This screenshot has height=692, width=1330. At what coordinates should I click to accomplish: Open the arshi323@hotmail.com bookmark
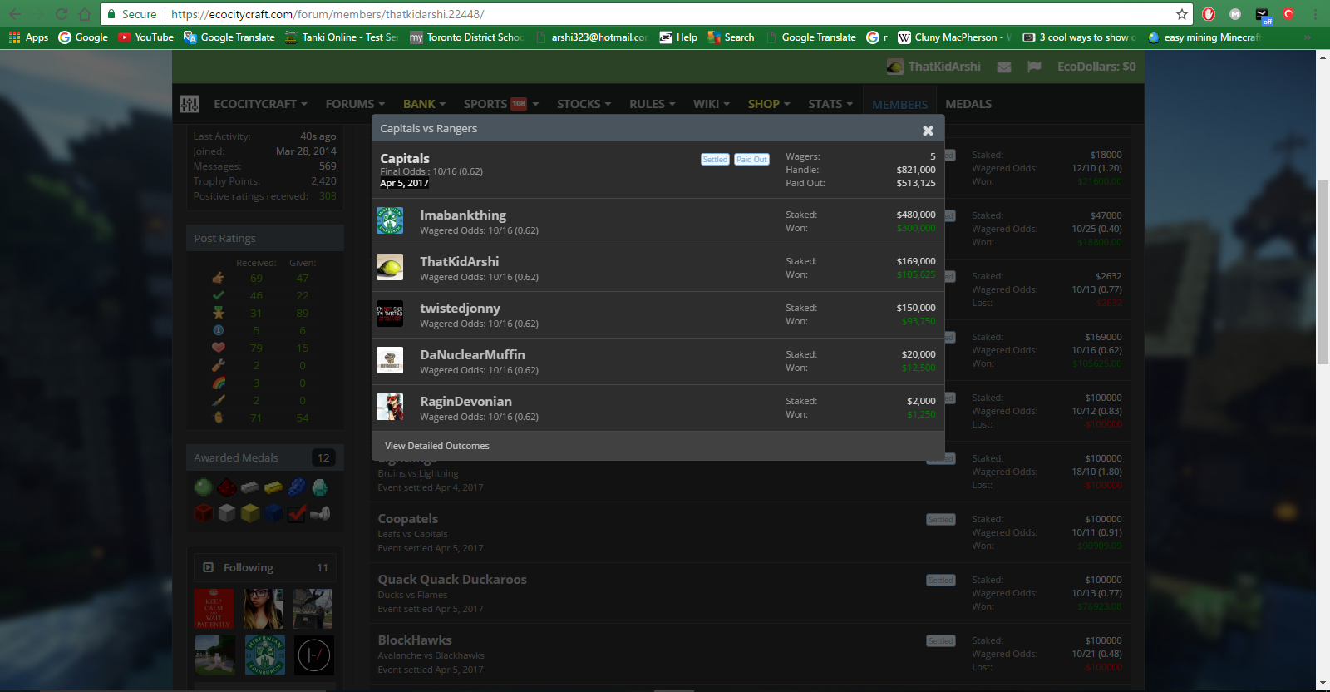591,37
